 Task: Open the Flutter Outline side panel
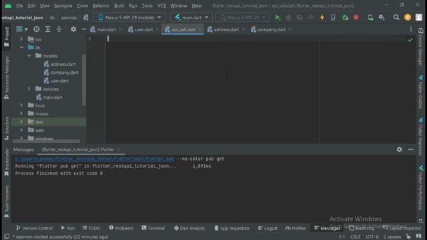pyautogui.click(x=421, y=93)
